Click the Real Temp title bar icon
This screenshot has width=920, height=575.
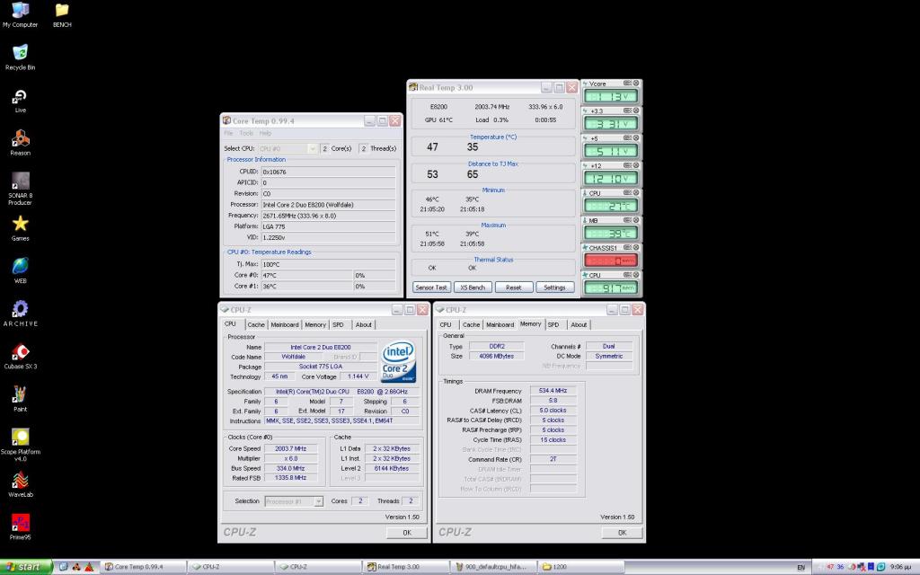coord(413,87)
